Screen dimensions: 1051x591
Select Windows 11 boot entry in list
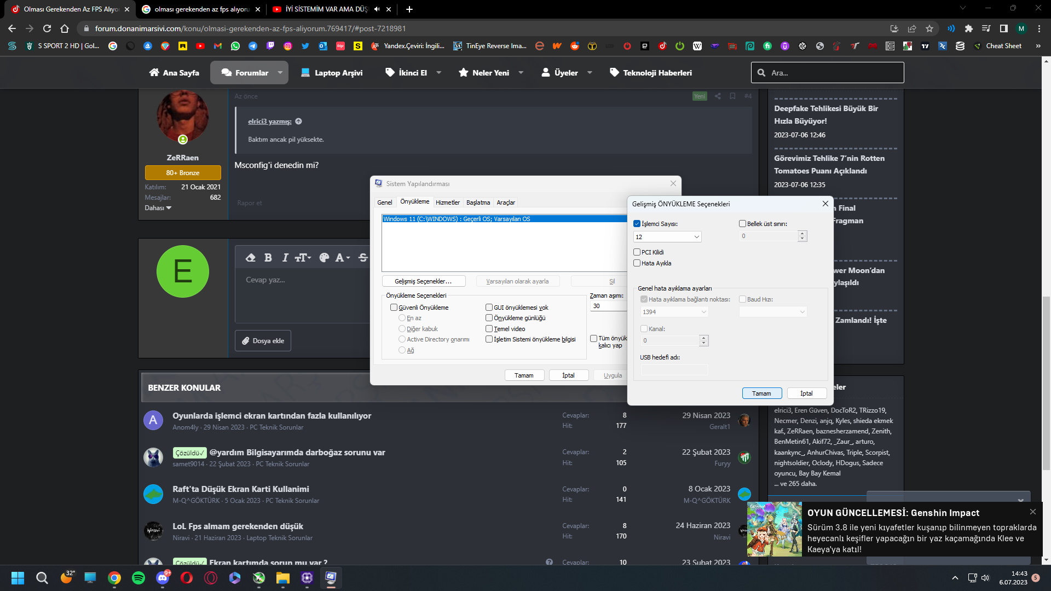pyautogui.click(x=504, y=219)
